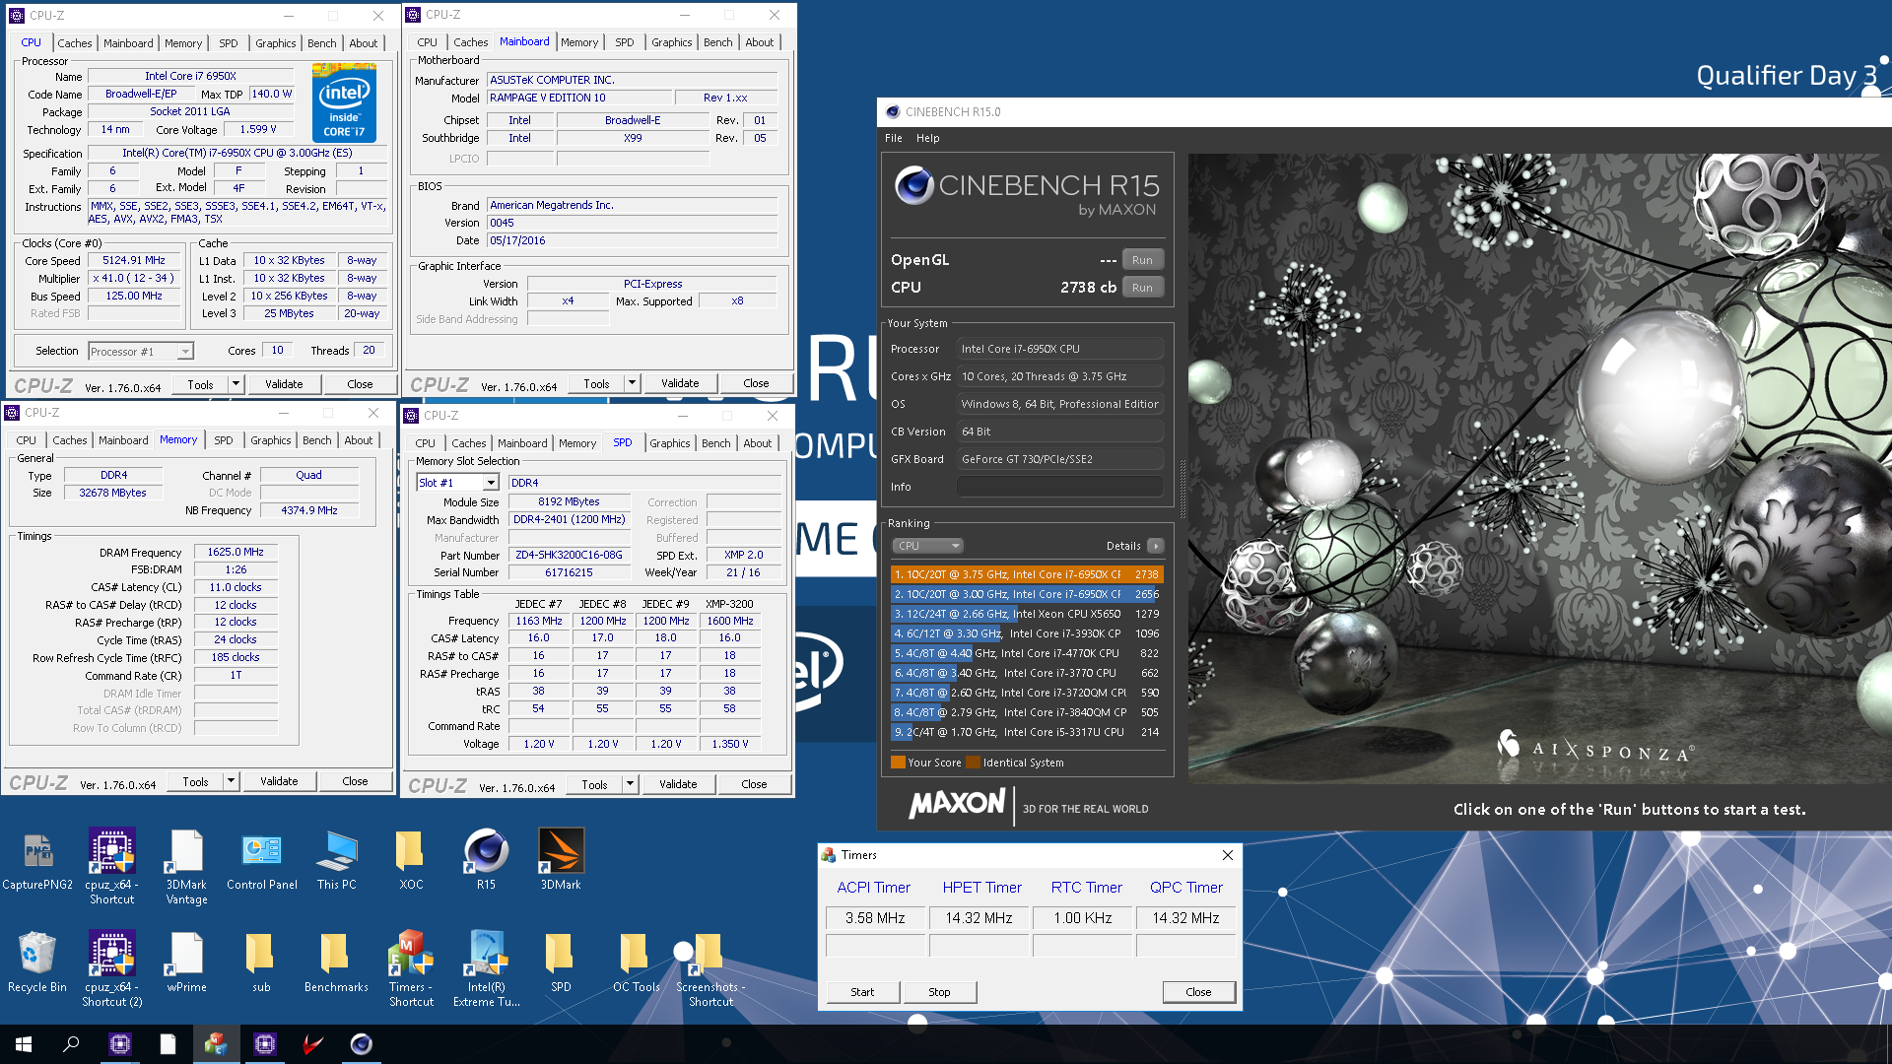Click the Part Number ZD4-SHK3200C16-08G field
Viewport: 1892px width, 1064px height.
(569, 556)
